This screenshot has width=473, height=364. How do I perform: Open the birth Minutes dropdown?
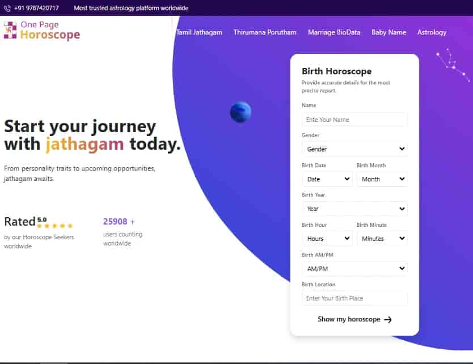[x=382, y=239]
